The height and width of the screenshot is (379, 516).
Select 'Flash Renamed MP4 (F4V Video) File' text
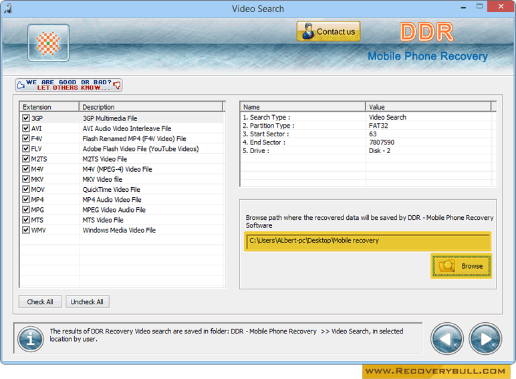[x=134, y=139]
